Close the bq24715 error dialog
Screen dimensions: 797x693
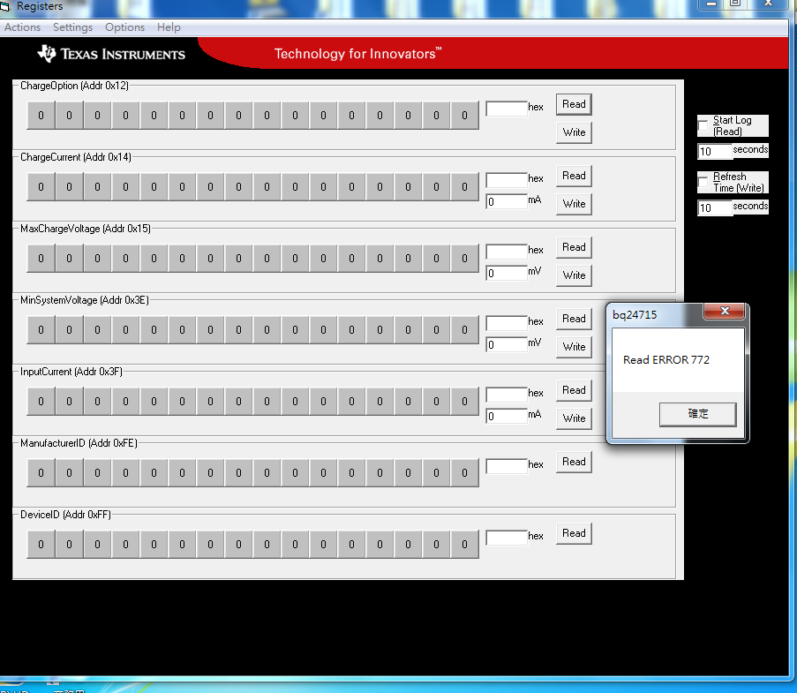725,311
